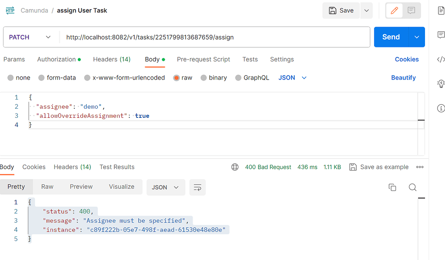Copy the response body

click(392, 187)
